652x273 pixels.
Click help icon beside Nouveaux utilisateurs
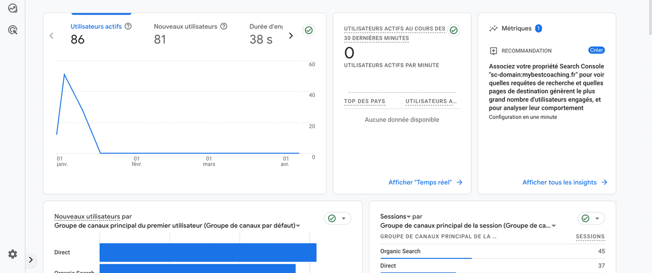click(x=223, y=26)
